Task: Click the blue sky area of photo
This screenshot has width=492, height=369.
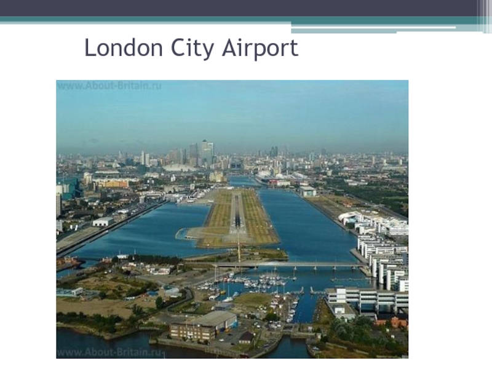Action: 232,113
